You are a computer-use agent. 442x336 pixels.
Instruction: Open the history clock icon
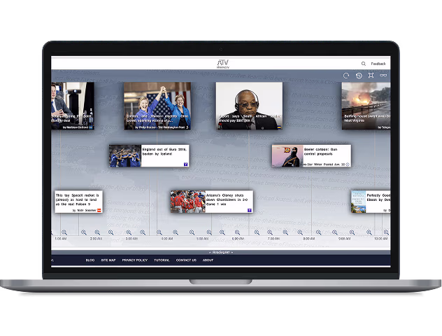coord(359,76)
